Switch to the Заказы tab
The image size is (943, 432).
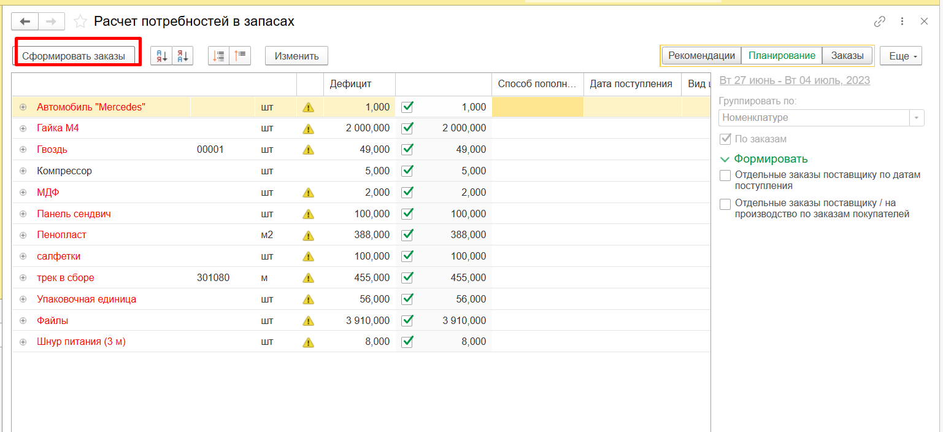point(847,56)
